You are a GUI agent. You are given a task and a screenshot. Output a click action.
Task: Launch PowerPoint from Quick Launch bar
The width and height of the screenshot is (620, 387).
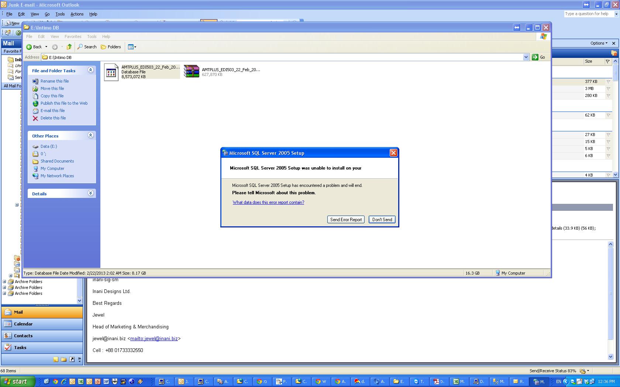point(98,381)
